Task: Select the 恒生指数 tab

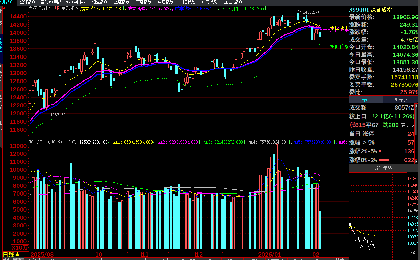Action: click(x=100, y=2)
